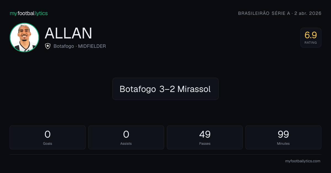
Task: Select the Assists stat card
Action: pos(126,137)
